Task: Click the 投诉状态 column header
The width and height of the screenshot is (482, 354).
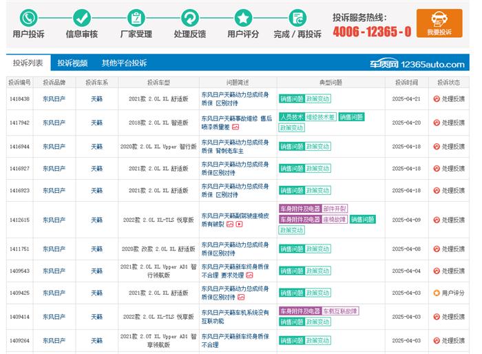Action: point(449,83)
